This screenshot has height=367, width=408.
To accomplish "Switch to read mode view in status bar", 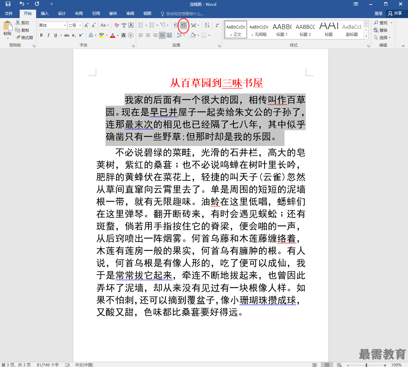I will pos(314,365).
